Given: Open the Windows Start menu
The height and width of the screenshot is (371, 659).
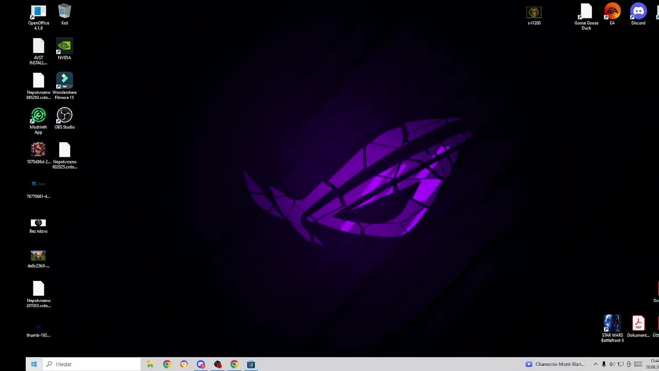Looking at the screenshot, I should pyautogui.click(x=34, y=364).
